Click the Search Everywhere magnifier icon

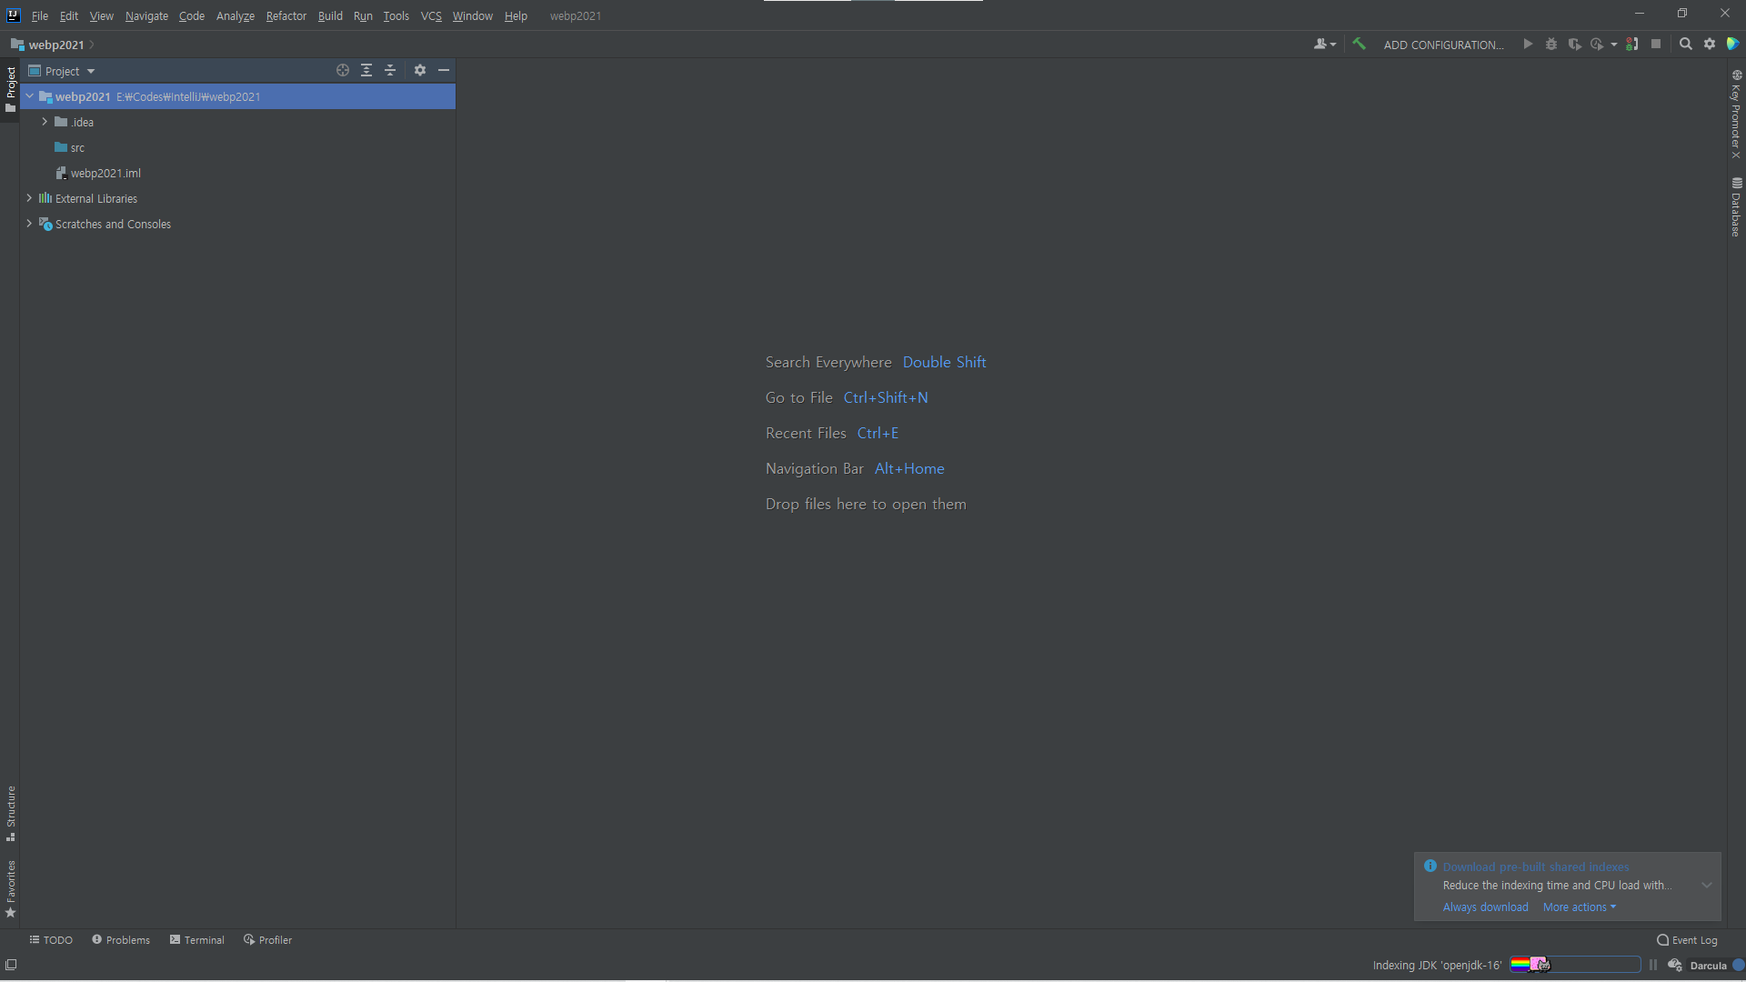(1685, 44)
